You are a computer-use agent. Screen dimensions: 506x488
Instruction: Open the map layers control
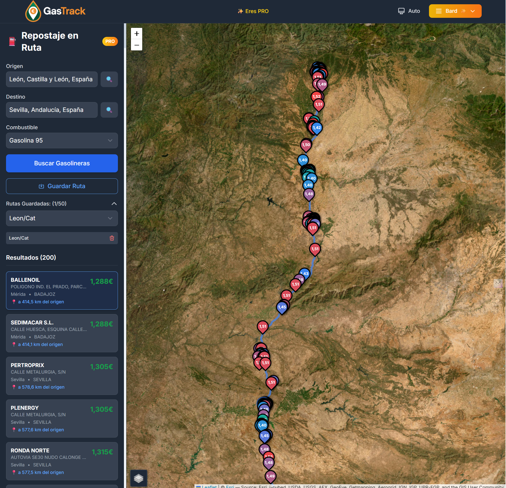coord(139,478)
